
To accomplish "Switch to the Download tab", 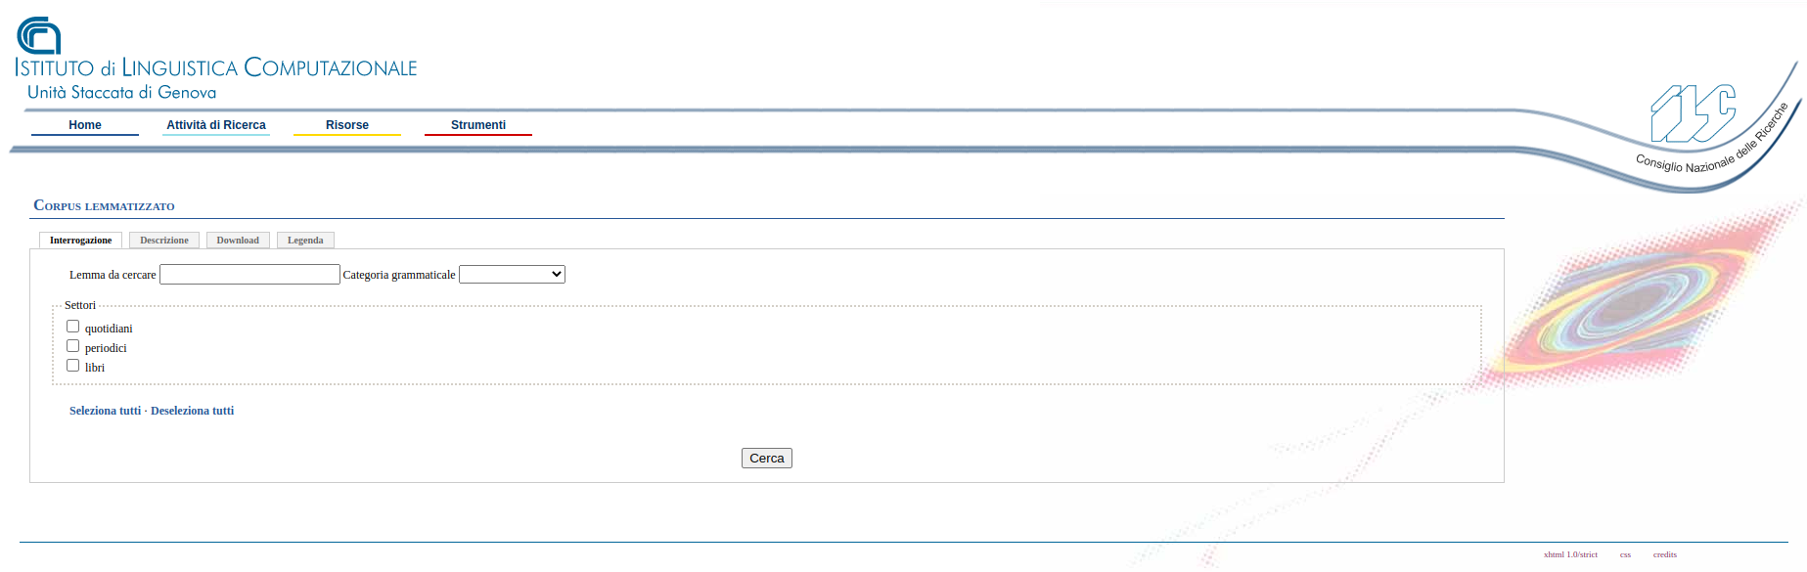I will pos(238,241).
